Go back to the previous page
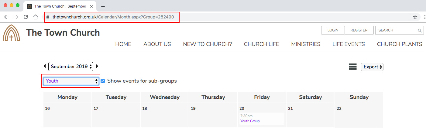426x128 pixels. 6,17
